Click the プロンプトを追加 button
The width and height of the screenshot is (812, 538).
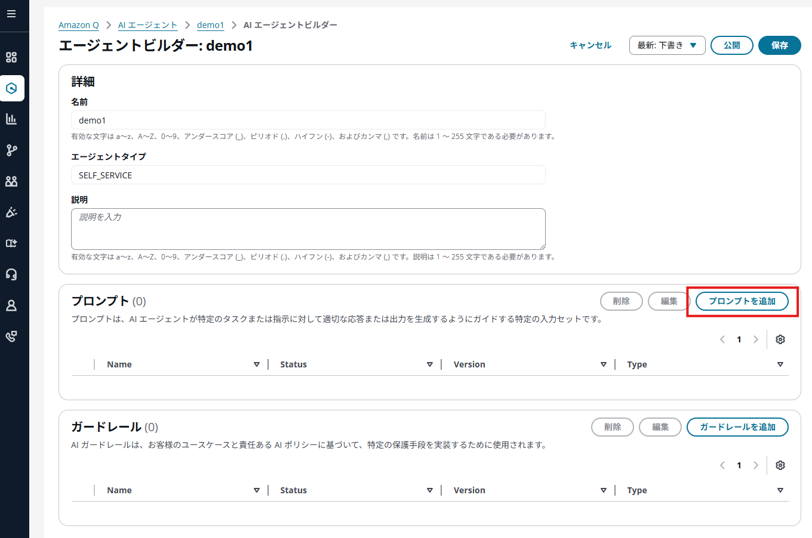742,301
